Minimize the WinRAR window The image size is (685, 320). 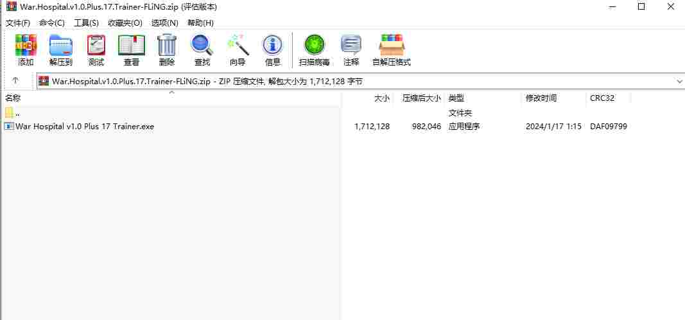(x=612, y=6)
